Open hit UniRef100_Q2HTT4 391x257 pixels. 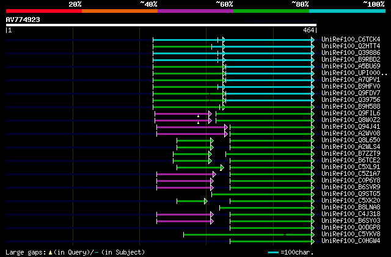pyautogui.click(x=351, y=46)
